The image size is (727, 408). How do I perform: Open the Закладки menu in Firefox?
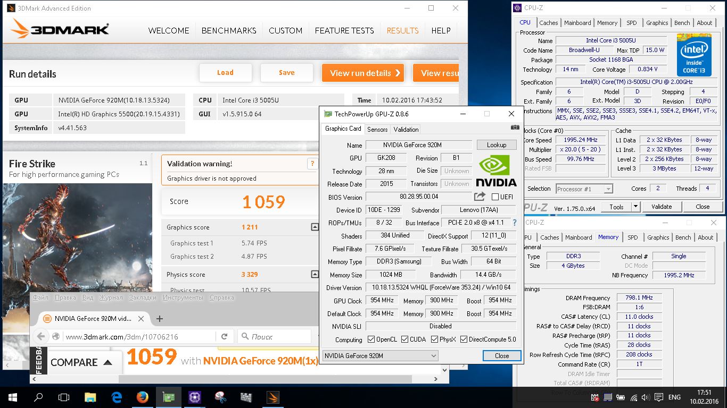(x=143, y=297)
